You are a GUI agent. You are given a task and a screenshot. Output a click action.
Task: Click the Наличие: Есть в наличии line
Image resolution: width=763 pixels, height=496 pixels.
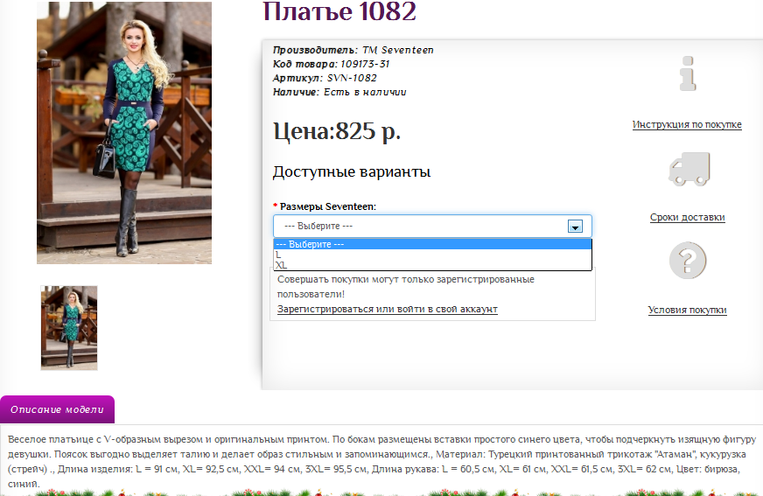(x=339, y=93)
